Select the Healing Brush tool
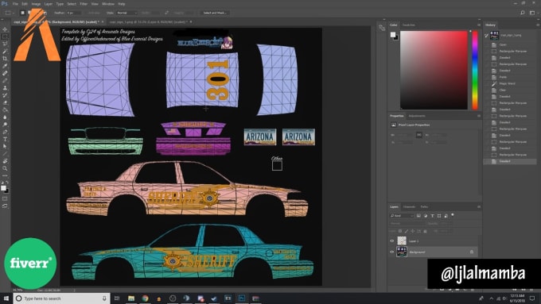 (5, 73)
